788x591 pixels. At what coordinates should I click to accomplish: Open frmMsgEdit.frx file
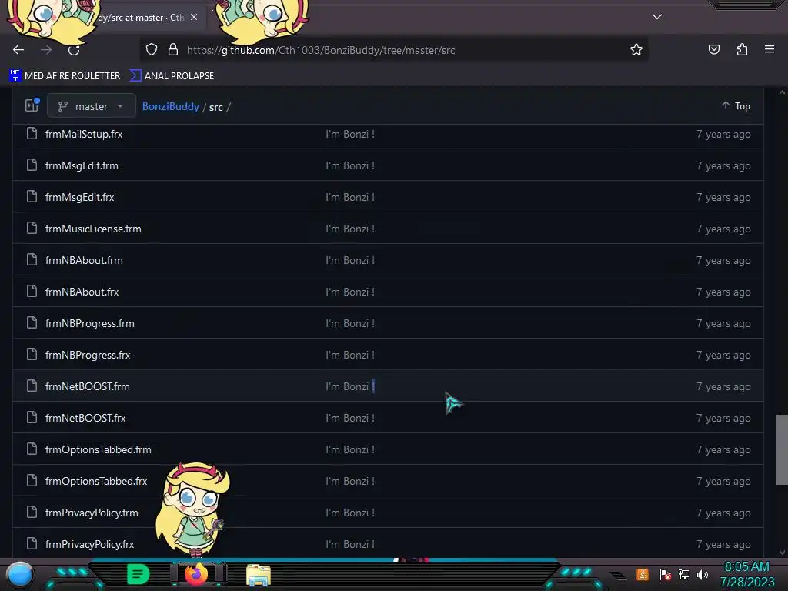(x=79, y=198)
